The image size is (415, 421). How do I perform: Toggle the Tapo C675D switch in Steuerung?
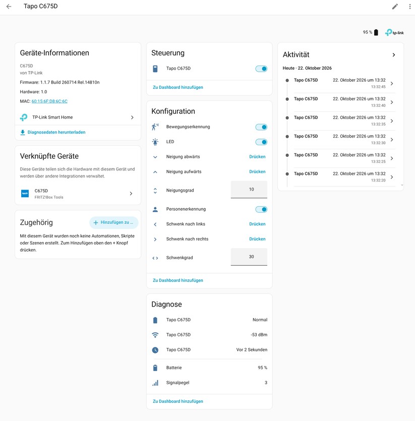pyautogui.click(x=261, y=69)
